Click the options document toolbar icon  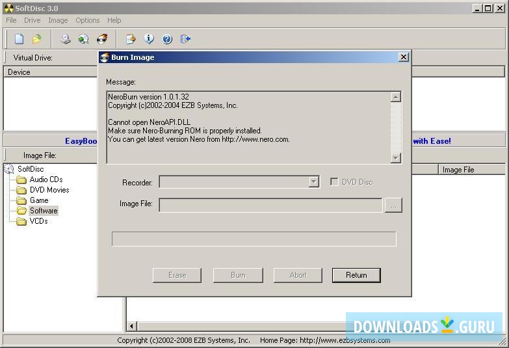[131, 39]
